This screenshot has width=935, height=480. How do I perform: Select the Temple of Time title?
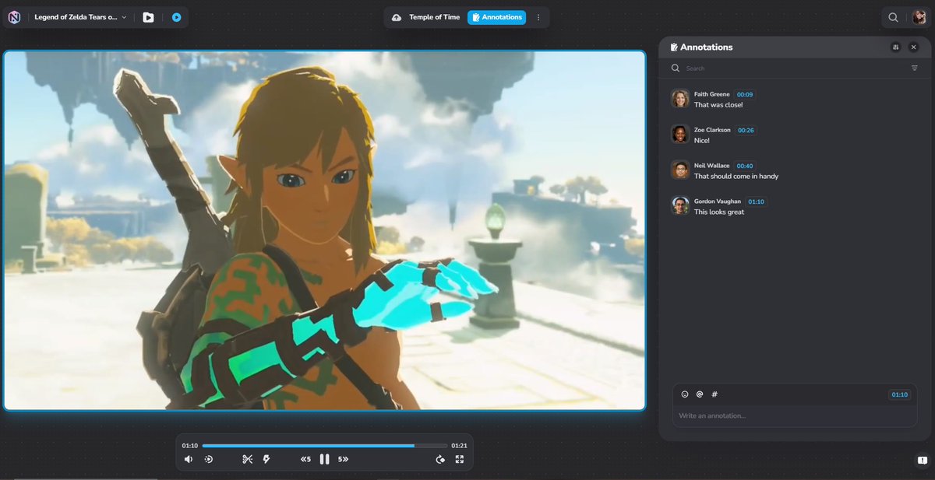(435, 17)
